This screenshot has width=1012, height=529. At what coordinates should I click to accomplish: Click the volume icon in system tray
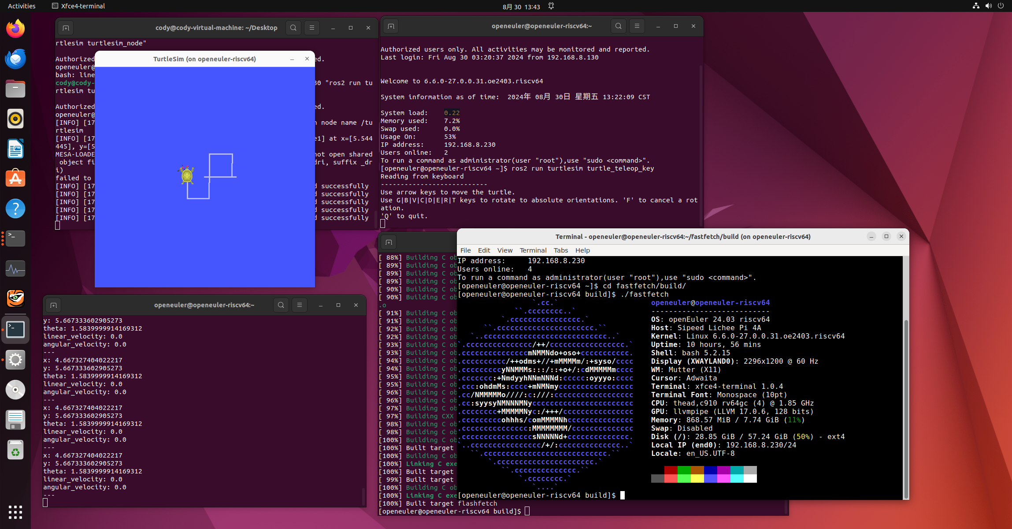[988, 6]
